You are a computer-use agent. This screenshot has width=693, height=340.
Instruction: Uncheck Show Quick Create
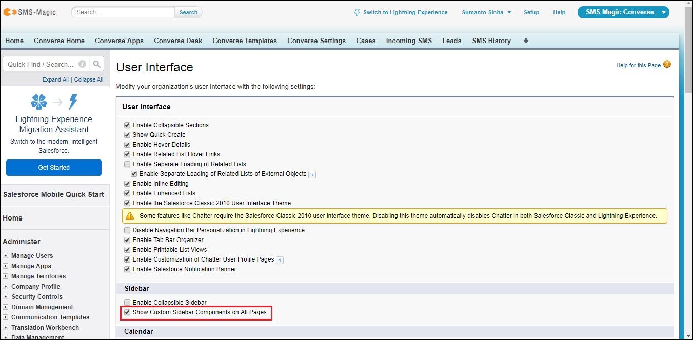coord(127,135)
